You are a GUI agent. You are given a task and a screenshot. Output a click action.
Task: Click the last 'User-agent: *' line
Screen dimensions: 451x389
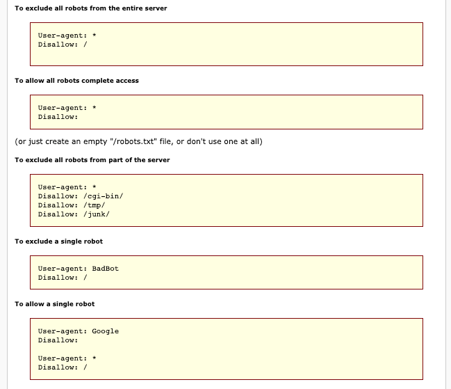point(67,358)
